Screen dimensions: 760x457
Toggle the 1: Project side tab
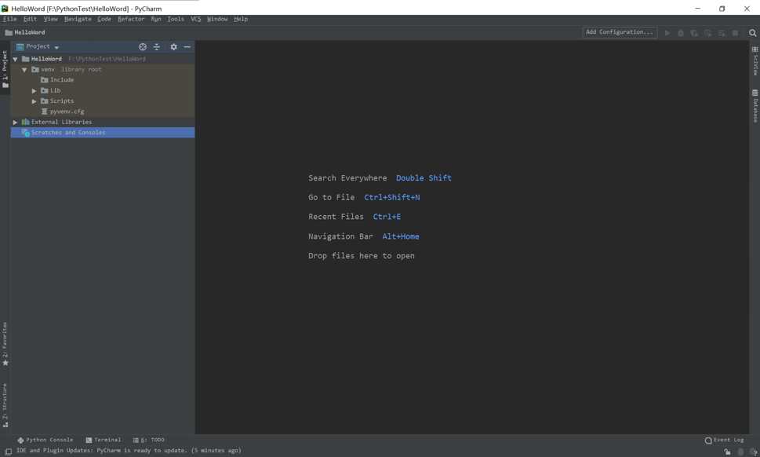tap(5, 69)
